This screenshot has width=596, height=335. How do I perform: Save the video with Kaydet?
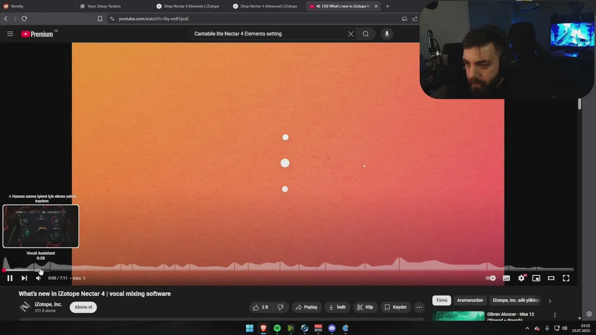point(396,307)
